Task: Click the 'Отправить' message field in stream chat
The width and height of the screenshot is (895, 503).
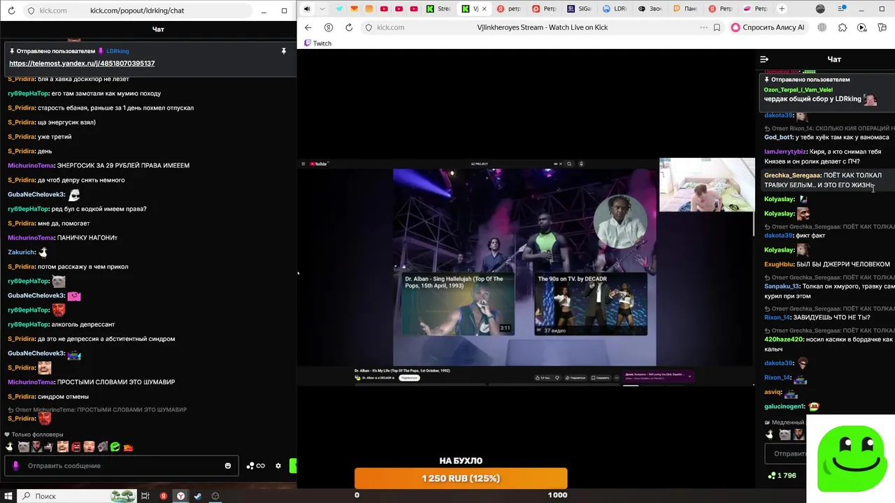Action: [x=787, y=453]
